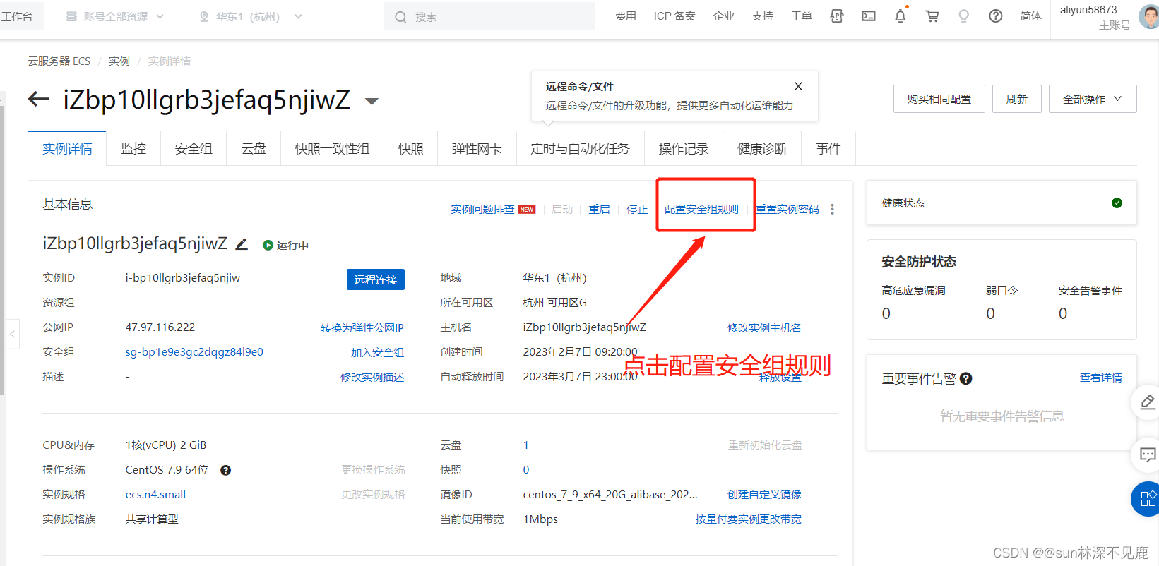Screen dimensions: 1159x566
Task: Open the 弹性网卡 tab
Action: click(477, 148)
